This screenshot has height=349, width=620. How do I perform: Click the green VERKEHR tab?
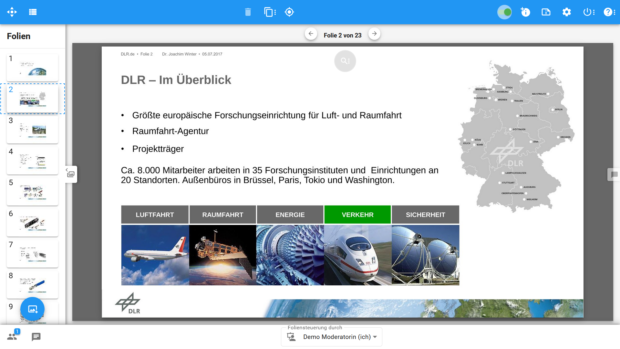pyautogui.click(x=357, y=215)
